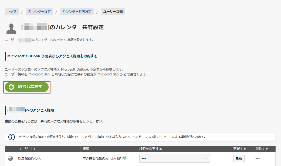Select the 空き時間情報の表示が可能 permission text
The image size is (281, 166).
[102, 158]
